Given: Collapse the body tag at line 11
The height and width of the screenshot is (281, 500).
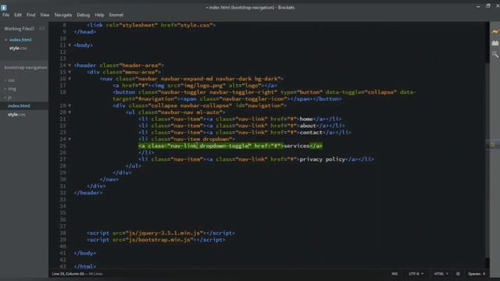Looking at the screenshot, I should click(x=70, y=45).
